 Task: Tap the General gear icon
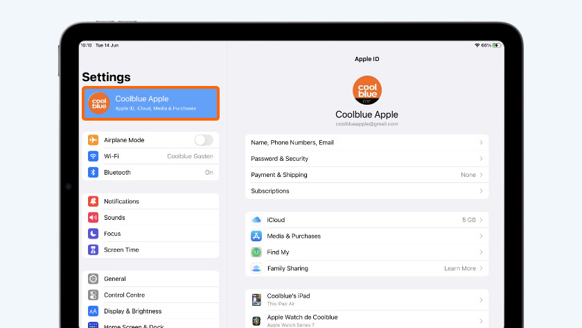[x=93, y=279]
